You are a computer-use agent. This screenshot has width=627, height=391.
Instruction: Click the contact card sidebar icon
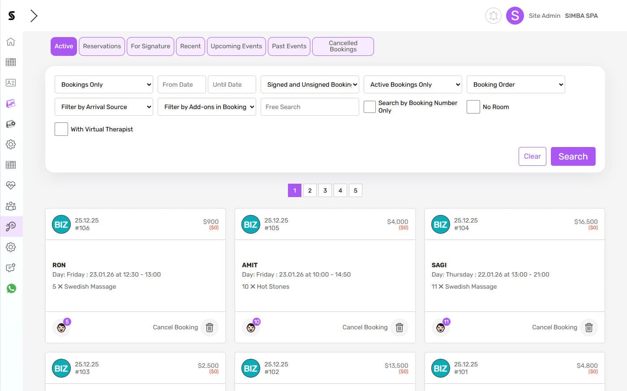click(11, 83)
